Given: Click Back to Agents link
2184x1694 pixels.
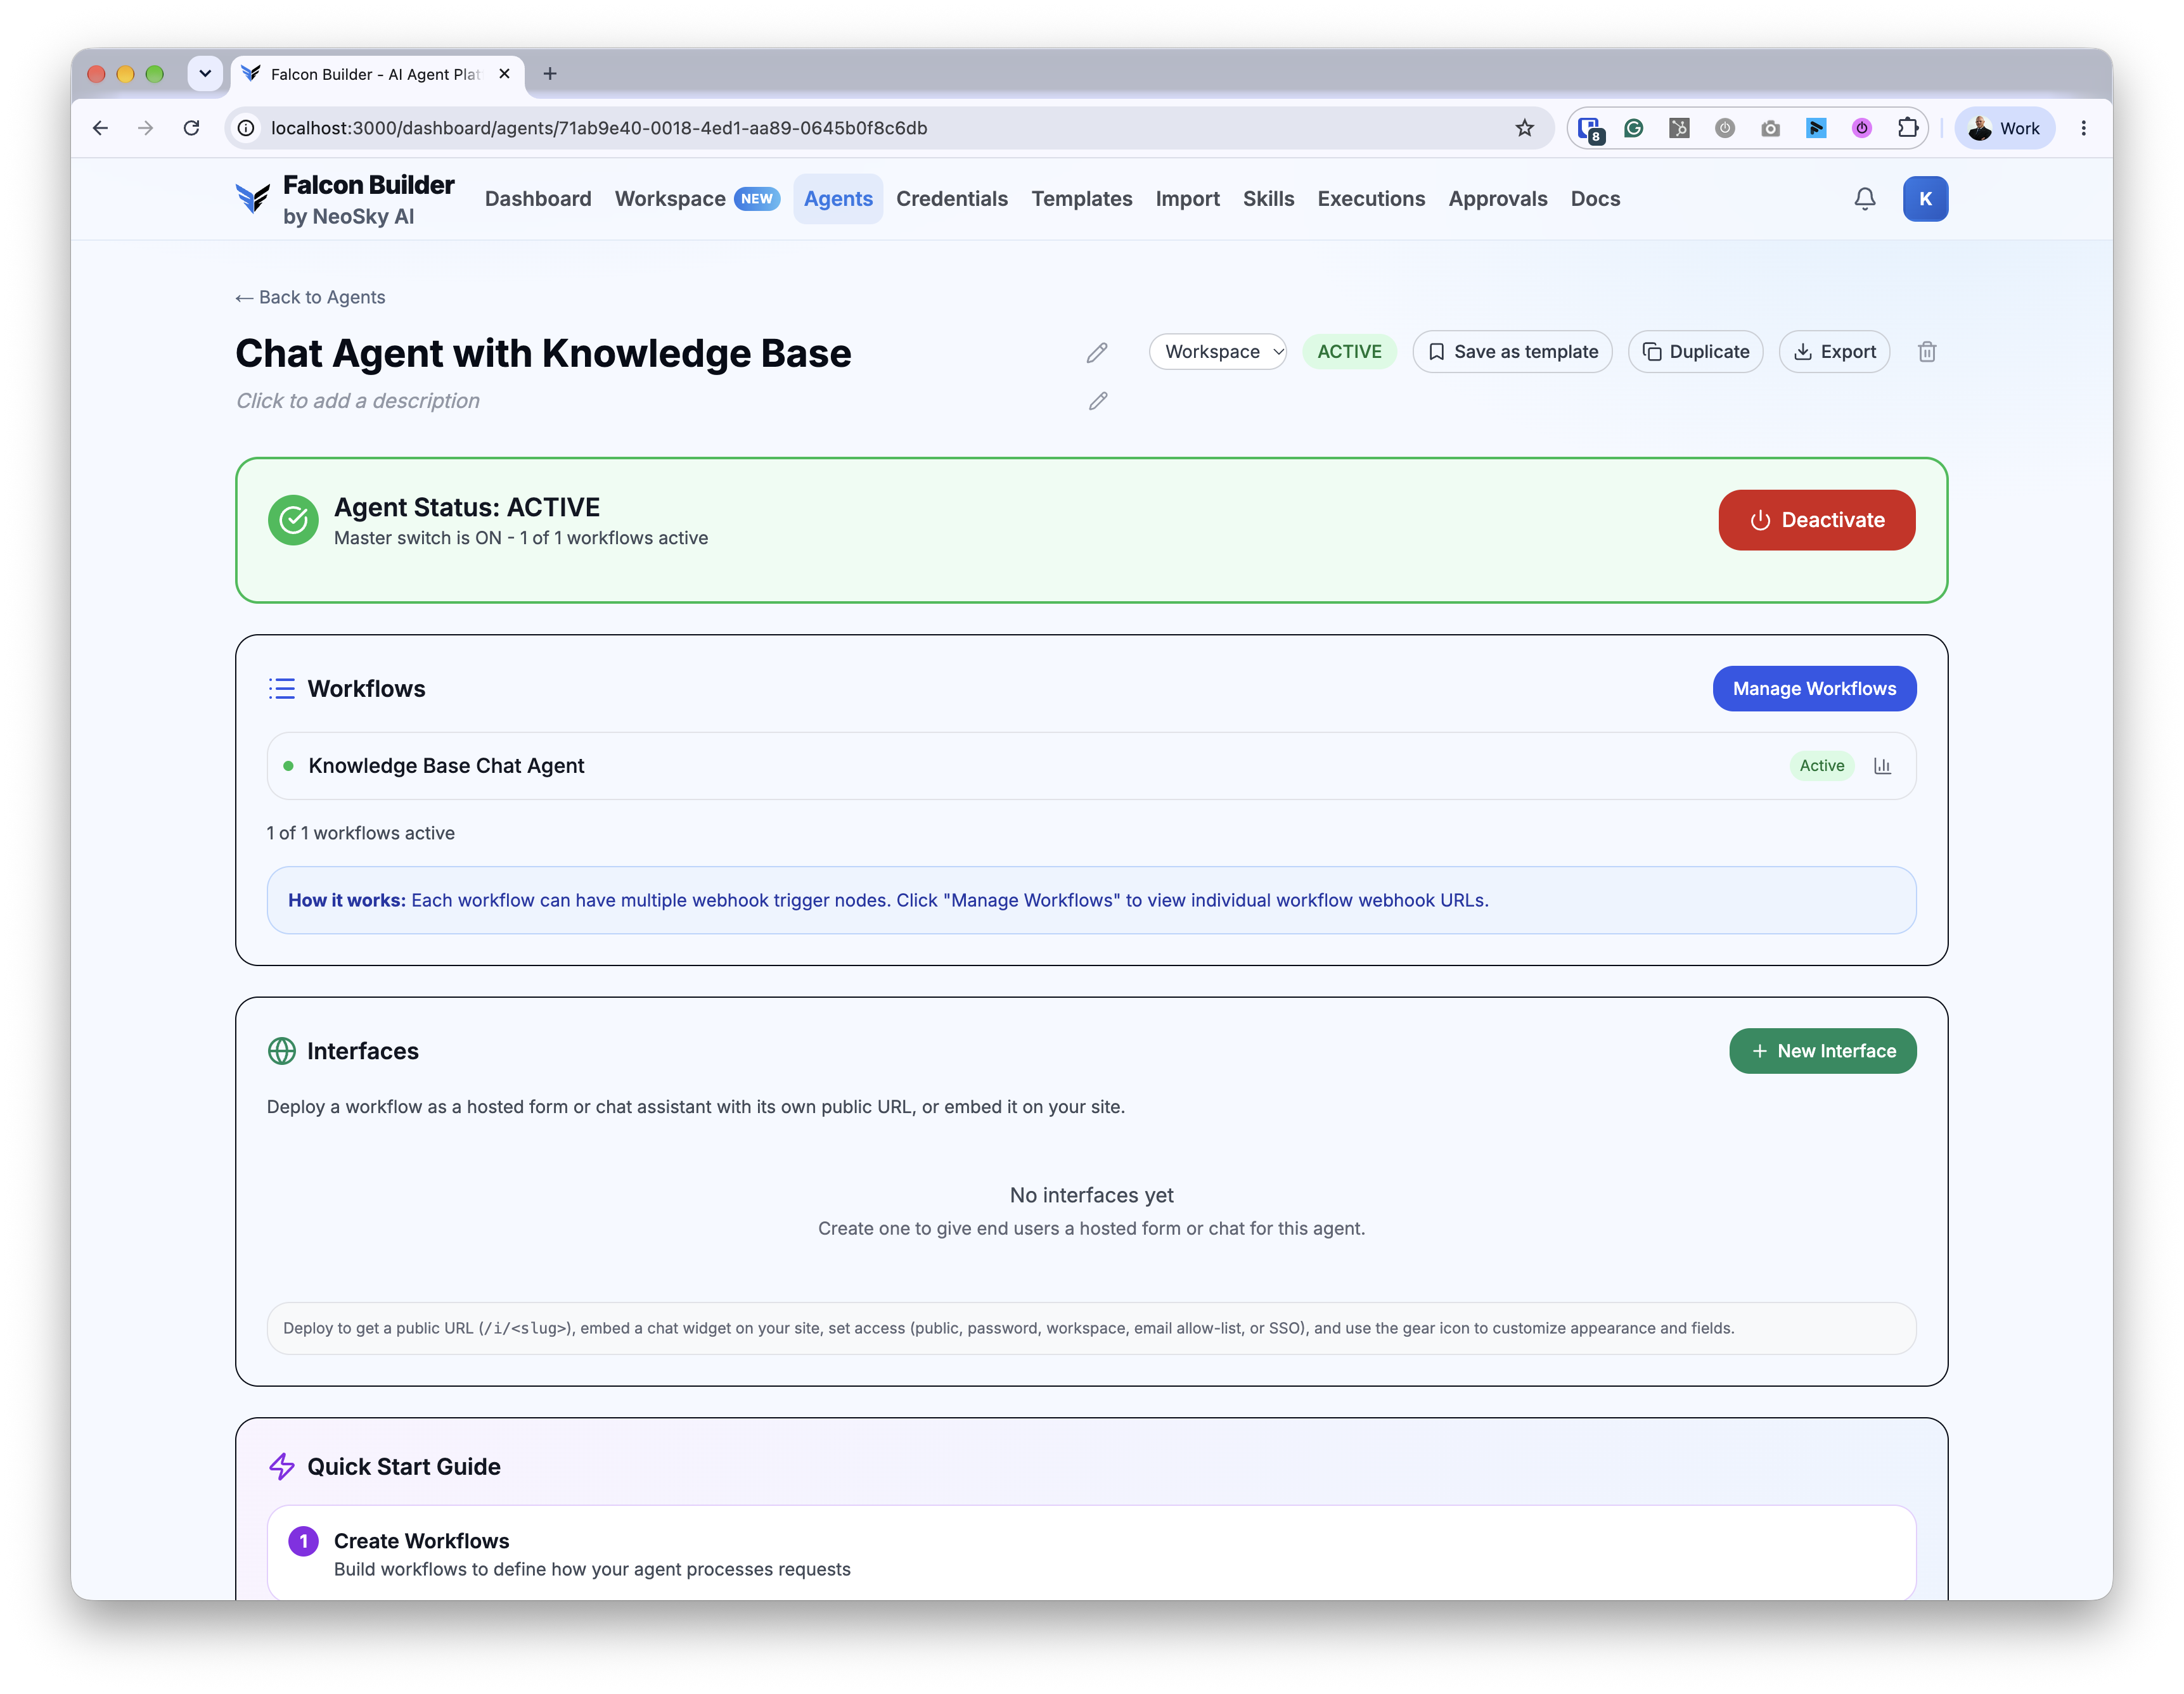Looking at the screenshot, I should tap(310, 297).
